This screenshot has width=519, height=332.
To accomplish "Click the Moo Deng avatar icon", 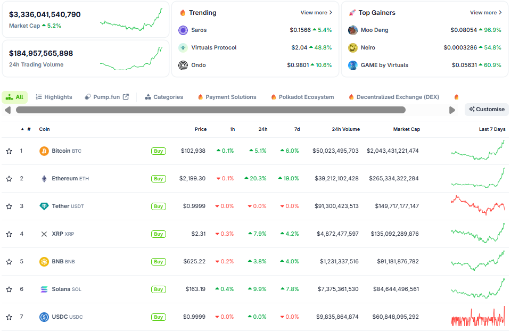I will pyautogui.click(x=353, y=30).
